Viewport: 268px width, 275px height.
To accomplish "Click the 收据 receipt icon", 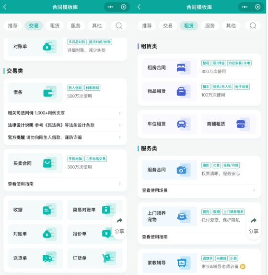I will tap(50, 210).
